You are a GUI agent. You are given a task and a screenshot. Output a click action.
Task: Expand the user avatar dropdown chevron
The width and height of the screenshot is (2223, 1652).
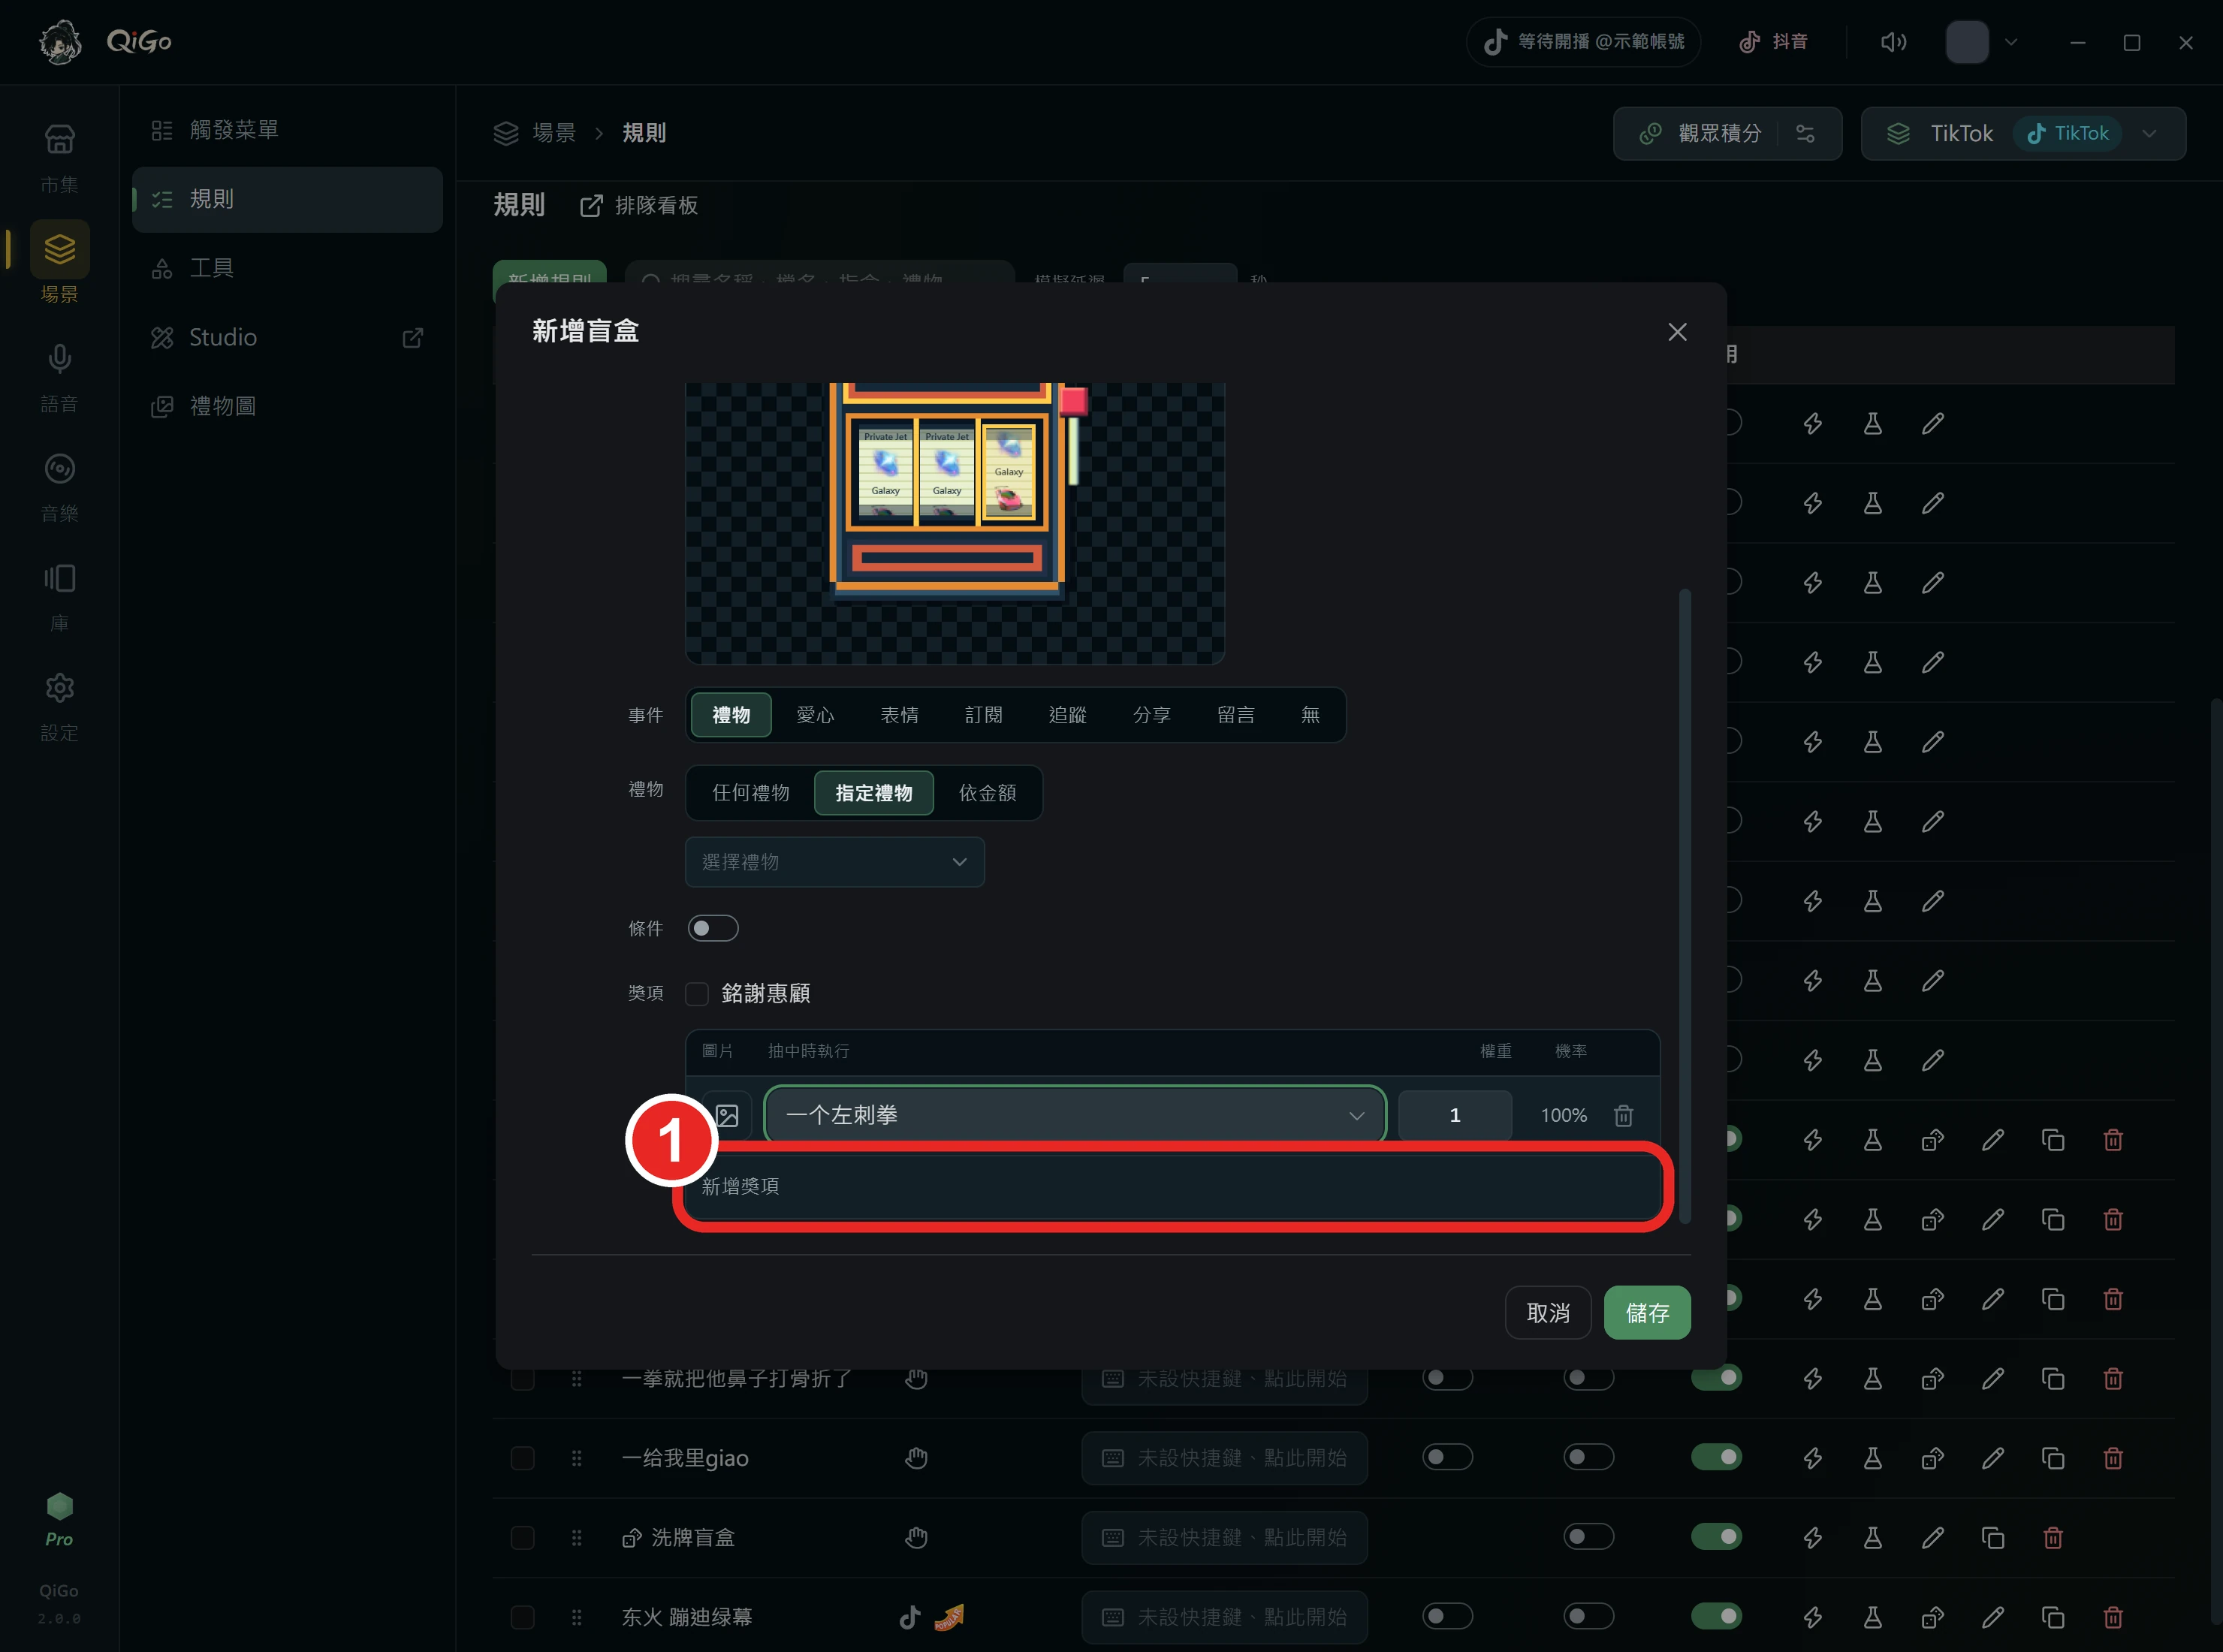[x=2011, y=42]
